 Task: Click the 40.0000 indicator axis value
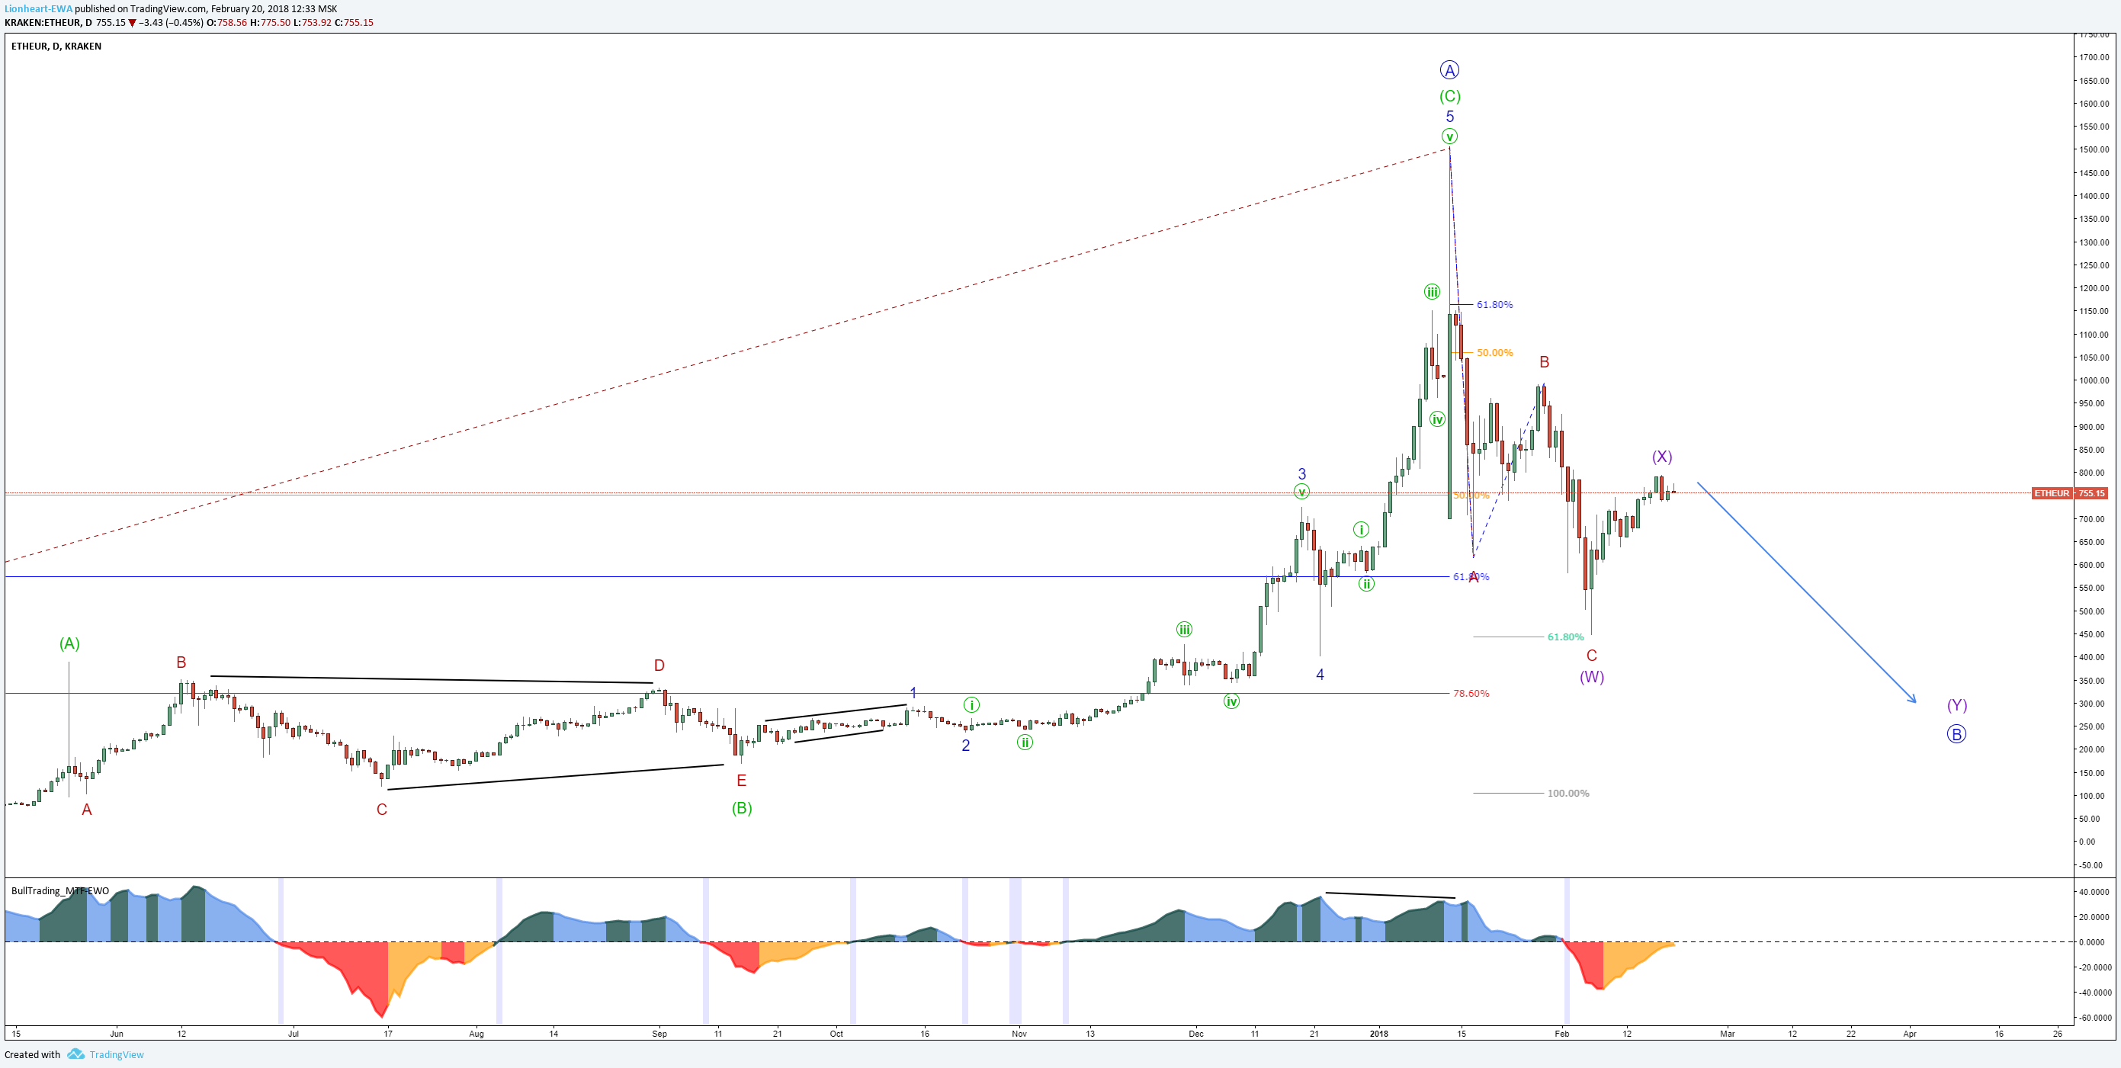[2094, 892]
